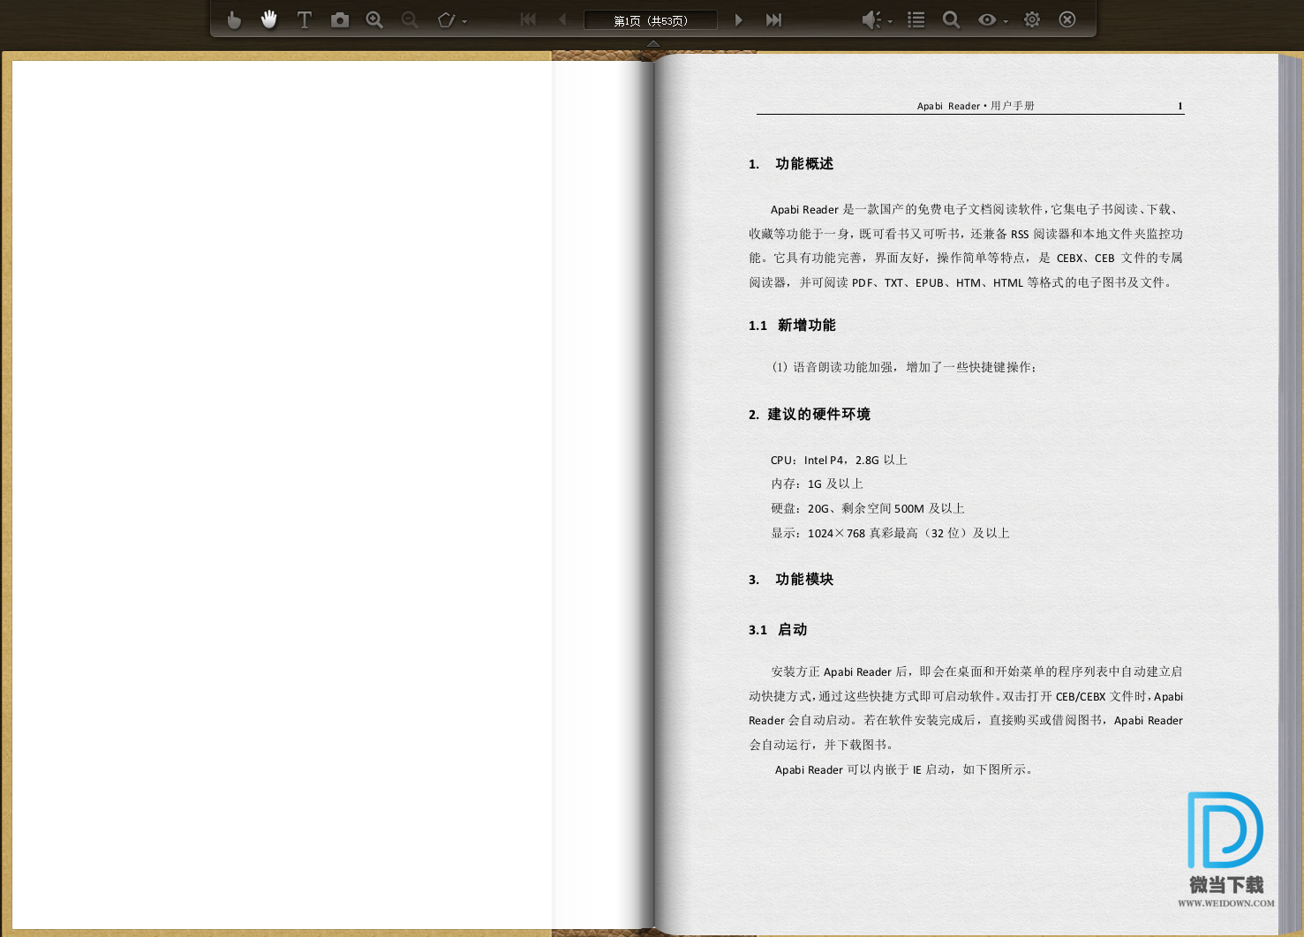Screen dimensions: 1304x937
Task: Jump to the last page
Action: click(773, 19)
